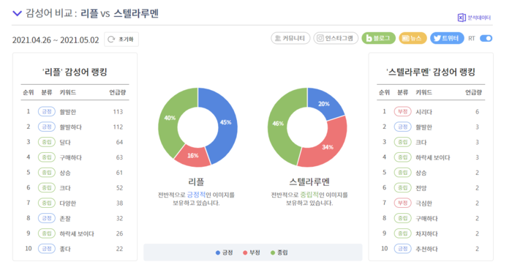Select the 시리다 keyword in 스텔라루멘 ranking

point(423,112)
